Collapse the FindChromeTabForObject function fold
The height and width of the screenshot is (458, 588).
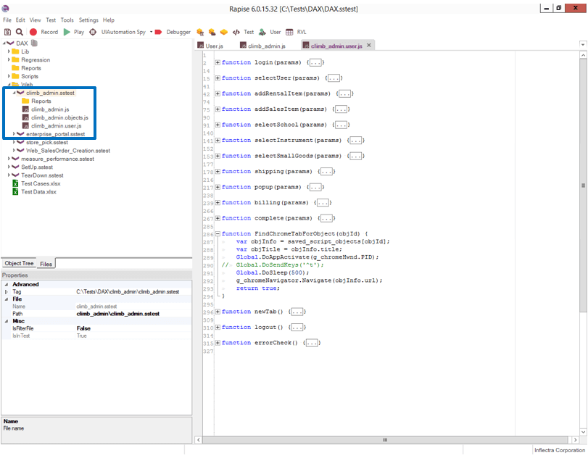pyautogui.click(x=218, y=234)
